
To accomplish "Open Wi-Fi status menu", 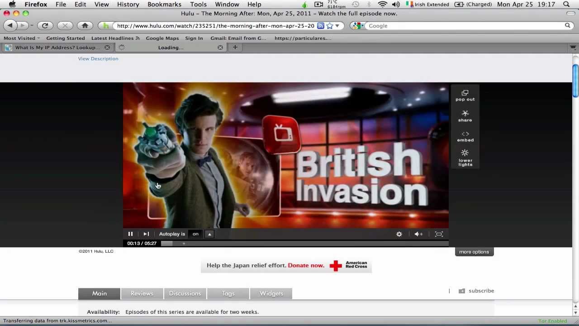I will [x=383, y=5].
